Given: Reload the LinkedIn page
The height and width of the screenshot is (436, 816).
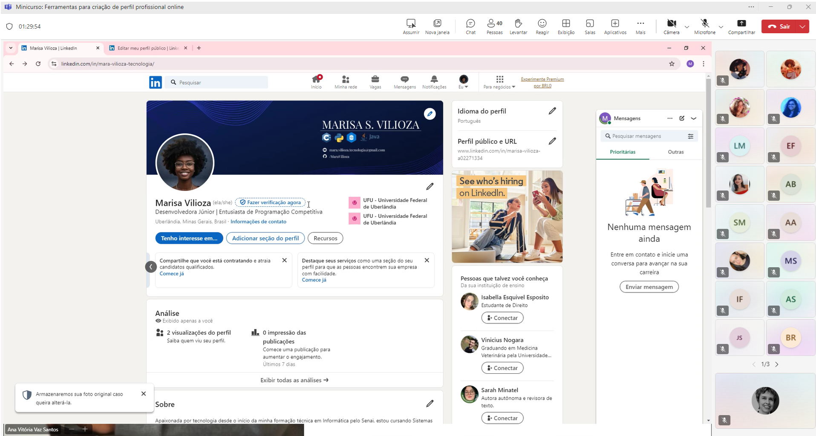Looking at the screenshot, I should coord(38,64).
